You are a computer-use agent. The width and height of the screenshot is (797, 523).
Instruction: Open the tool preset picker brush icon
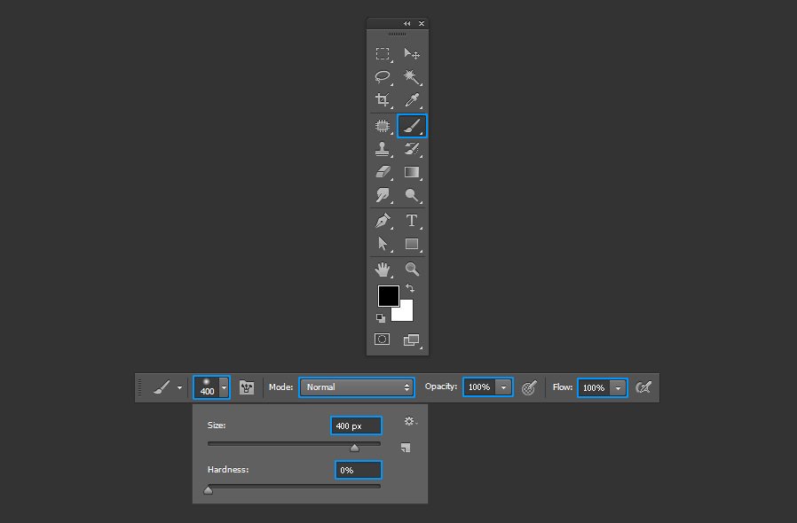tap(162, 387)
